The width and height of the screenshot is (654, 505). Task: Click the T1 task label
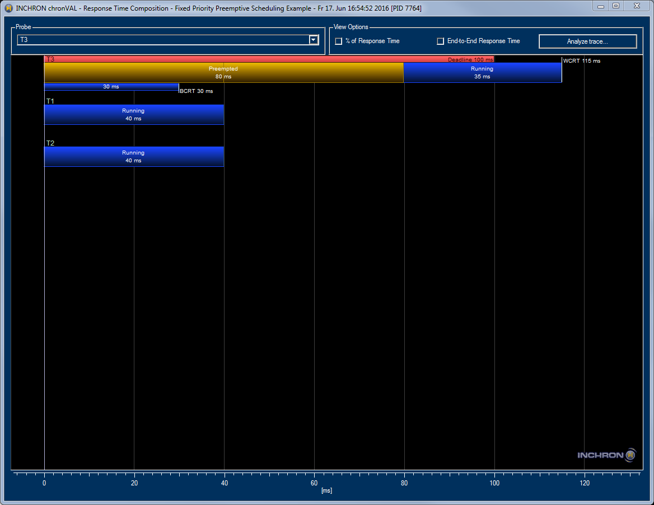[x=50, y=101]
